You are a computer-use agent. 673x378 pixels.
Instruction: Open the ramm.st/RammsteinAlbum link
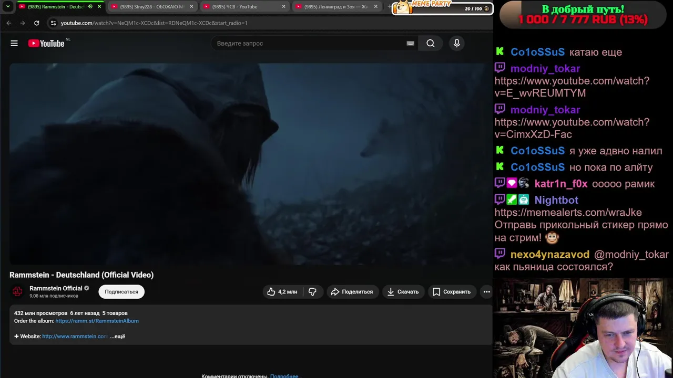(97, 321)
